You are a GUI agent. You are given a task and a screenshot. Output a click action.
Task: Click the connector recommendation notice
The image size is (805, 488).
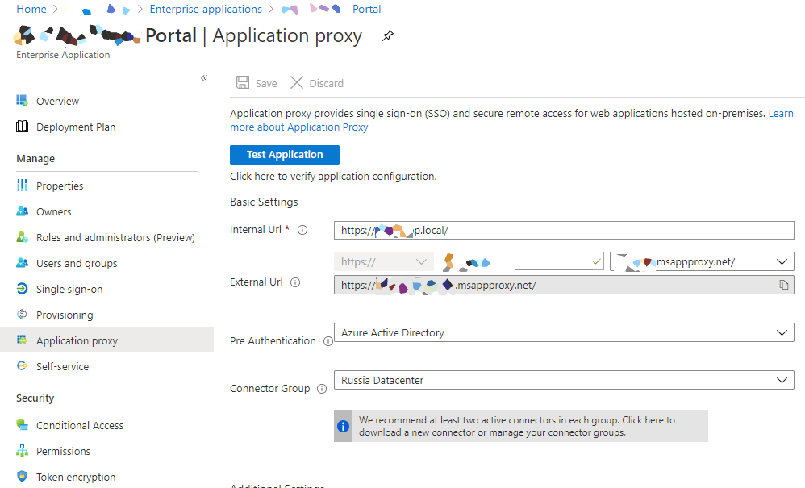(520, 426)
